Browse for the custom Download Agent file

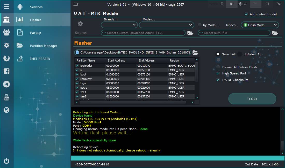coord(190,33)
